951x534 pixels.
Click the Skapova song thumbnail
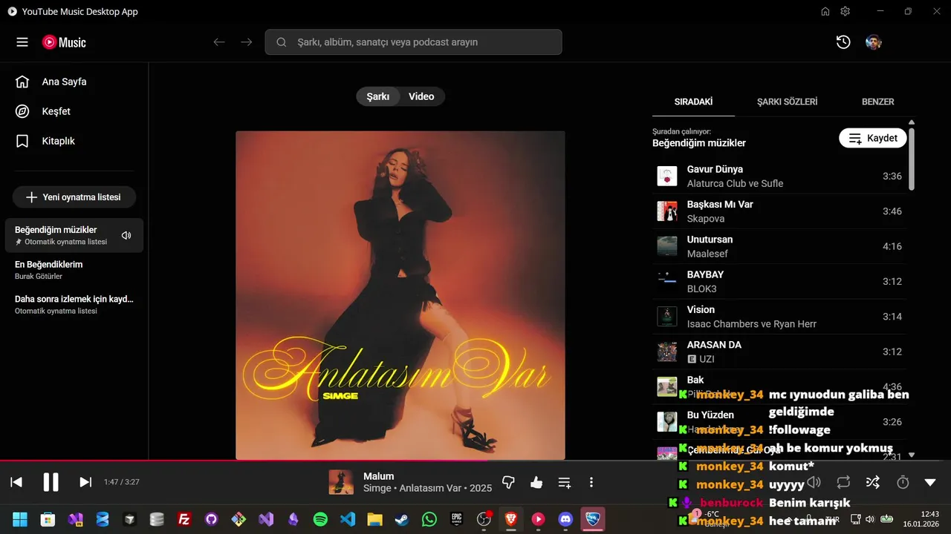click(667, 211)
